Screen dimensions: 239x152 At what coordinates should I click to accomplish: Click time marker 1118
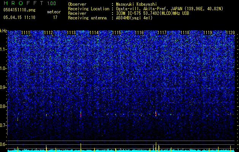[185, 33]
